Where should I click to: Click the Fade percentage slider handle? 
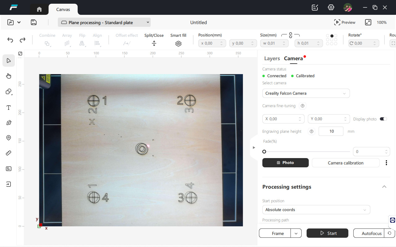tap(264, 152)
